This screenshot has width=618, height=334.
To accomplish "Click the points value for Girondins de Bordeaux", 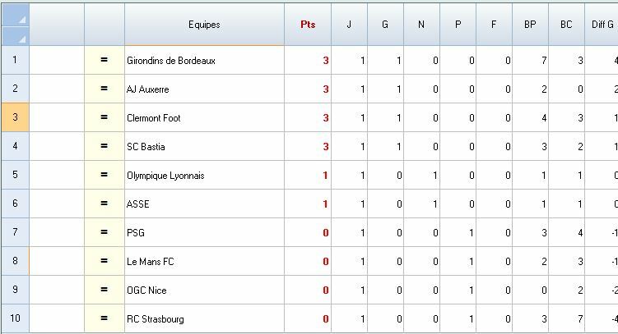I will pos(325,61).
